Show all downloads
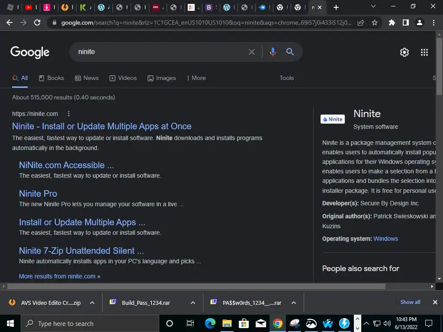Viewport: 443px width, 332px height. [410, 302]
